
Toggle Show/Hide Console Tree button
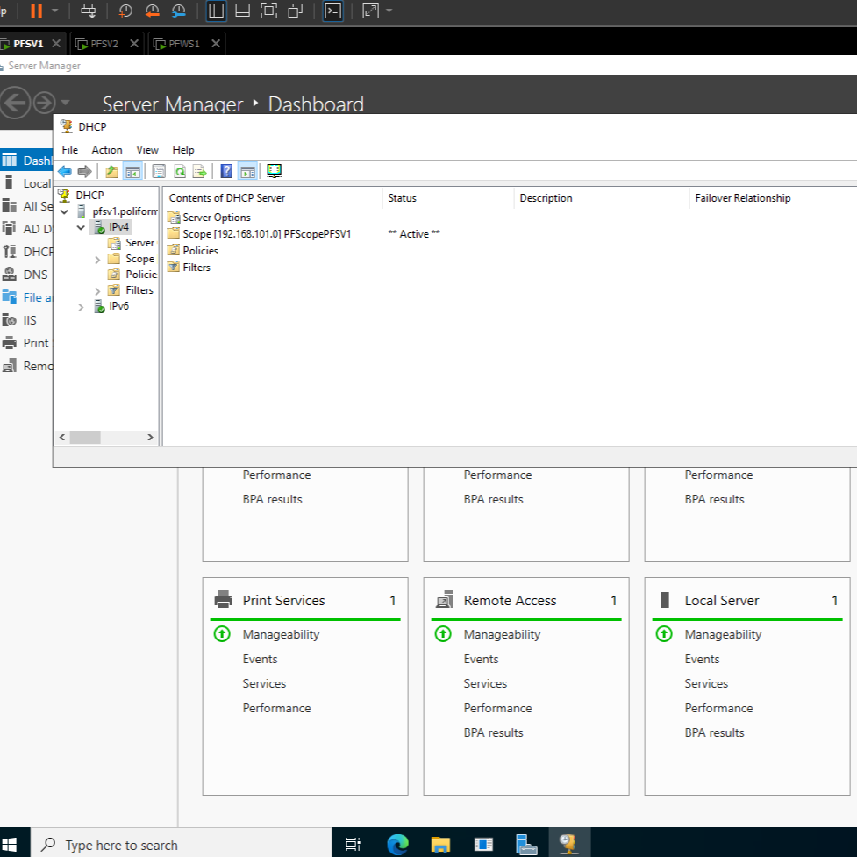tap(132, 171)
